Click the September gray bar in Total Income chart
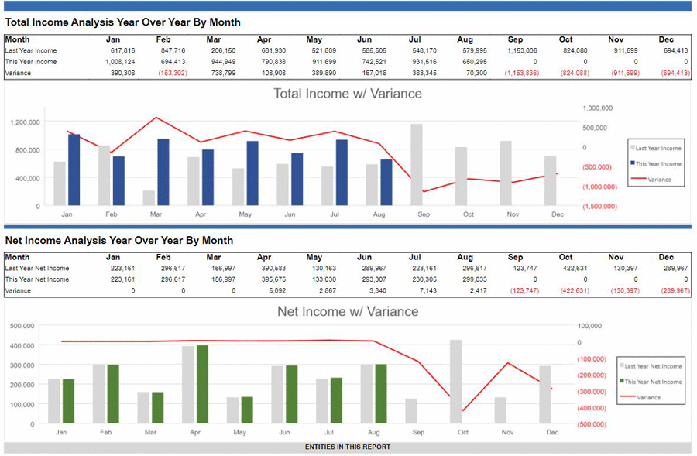 (417, 165)
